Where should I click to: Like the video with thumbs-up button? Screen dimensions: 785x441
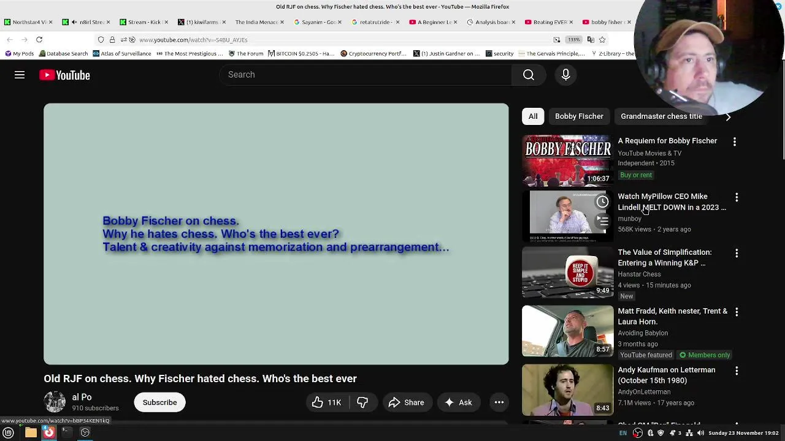326,402
